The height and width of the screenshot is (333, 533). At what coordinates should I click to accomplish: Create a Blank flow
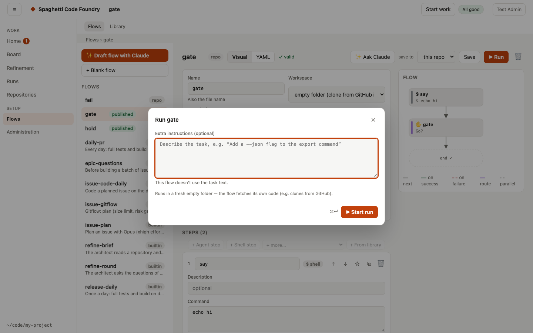pos(125,70)
